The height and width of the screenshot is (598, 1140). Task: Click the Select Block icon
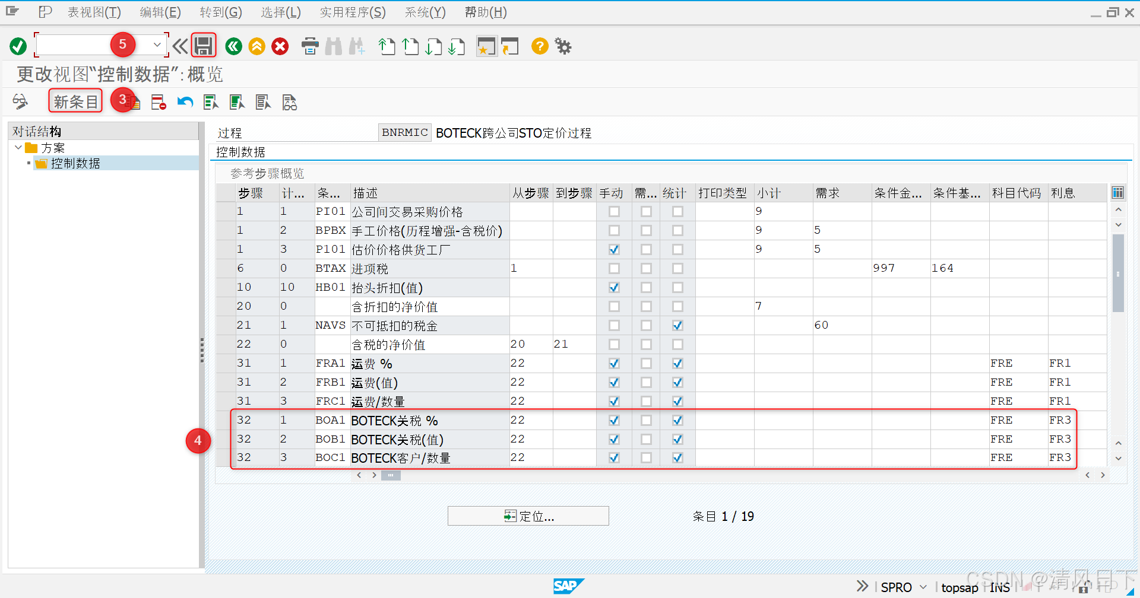tap(237, 102)
